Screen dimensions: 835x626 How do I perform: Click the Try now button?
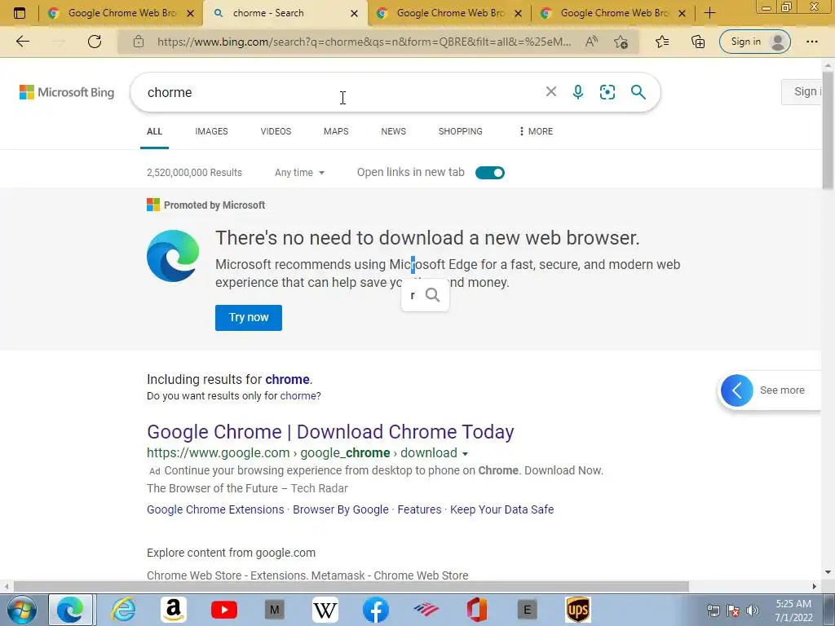249,318
